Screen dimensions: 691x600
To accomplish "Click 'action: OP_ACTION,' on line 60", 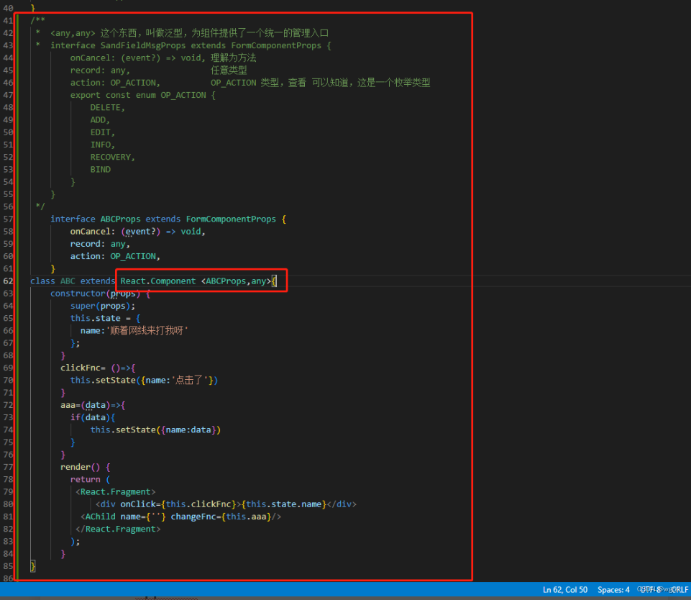I will click(115, 256).
